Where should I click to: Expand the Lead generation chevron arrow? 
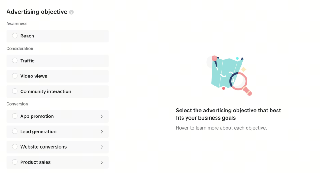(102, 132)
